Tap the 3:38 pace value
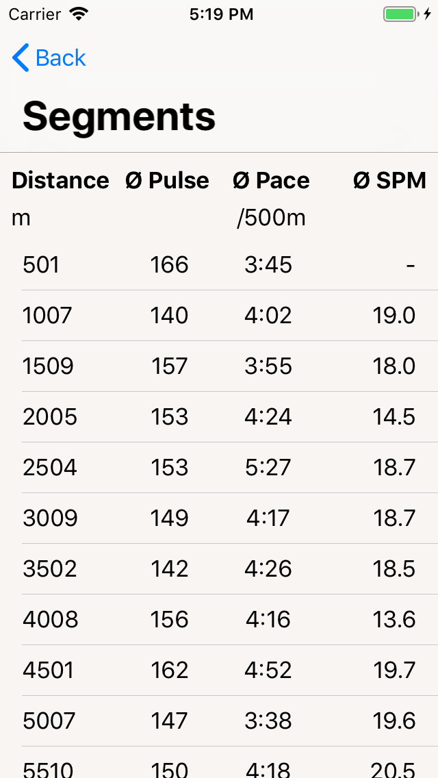Image resolution: width=438 pixels, height=778 pixels. 268,720
